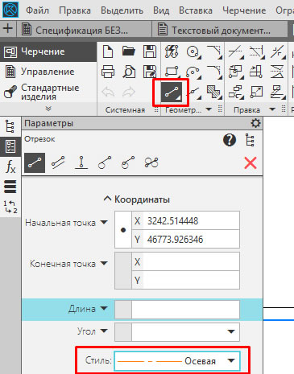The width and height of the screenshot is (294, 374).
Task: Switch to Текстовый документ... tab
Action: [x=219, y=30]
